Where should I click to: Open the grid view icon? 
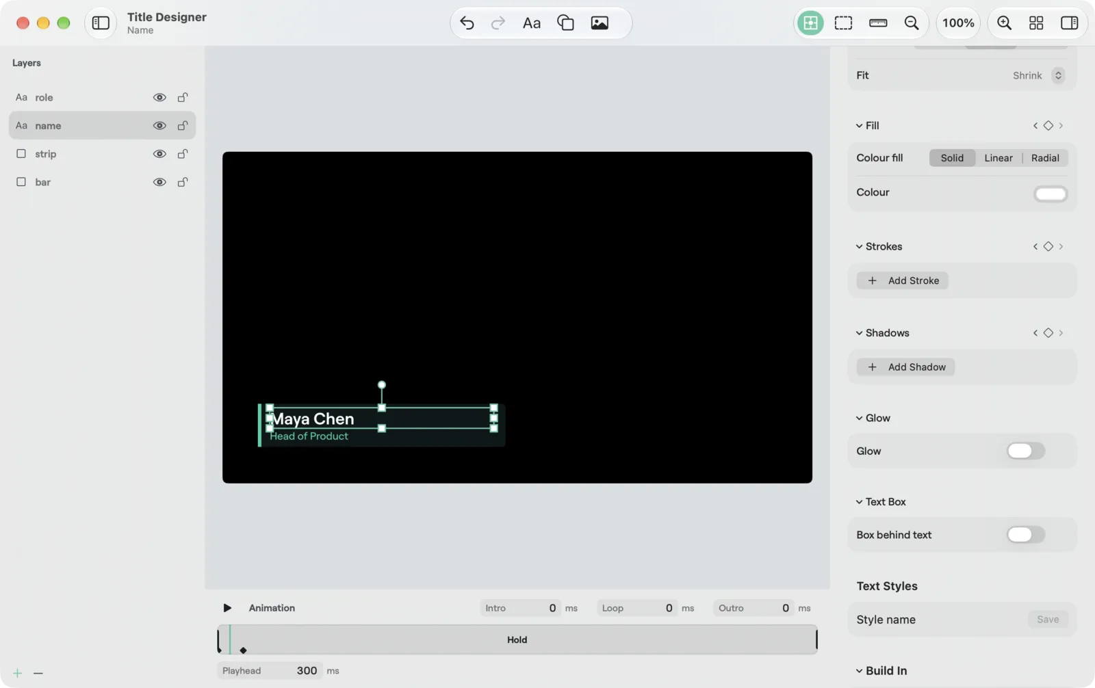pos(1036,23)
